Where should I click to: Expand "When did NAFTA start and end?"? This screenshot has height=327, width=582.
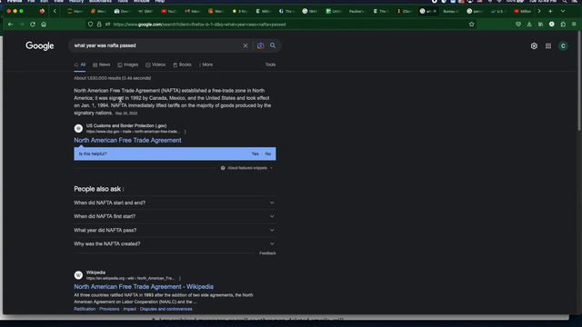point(175,203)
